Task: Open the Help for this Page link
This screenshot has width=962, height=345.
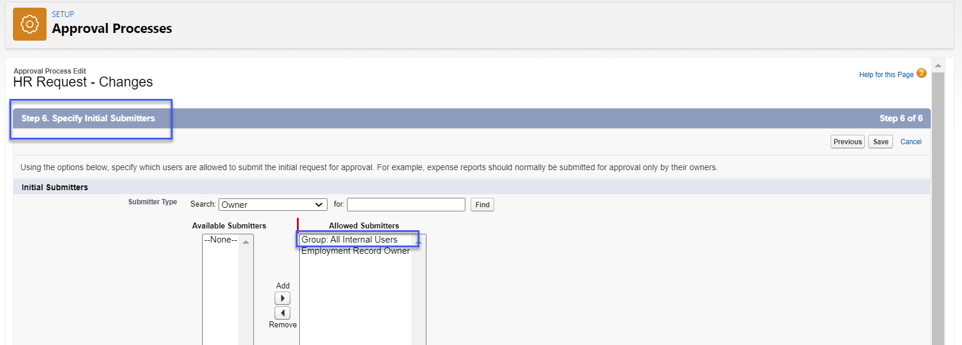Action: point(886,75)
